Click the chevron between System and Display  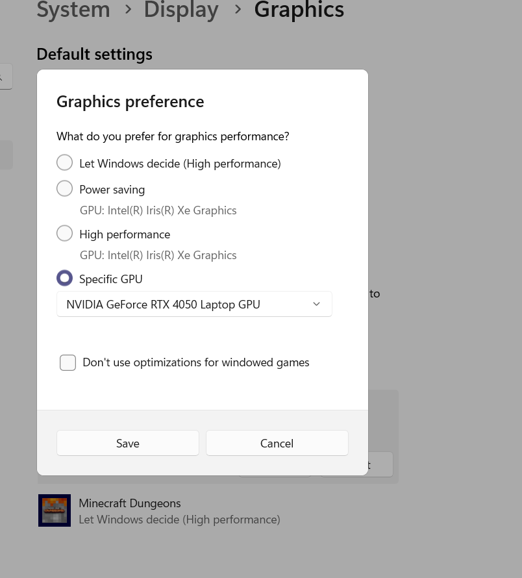click(x=129, y=9)
